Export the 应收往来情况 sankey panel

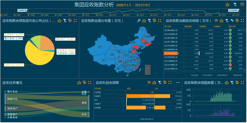[x=79, y=82]
